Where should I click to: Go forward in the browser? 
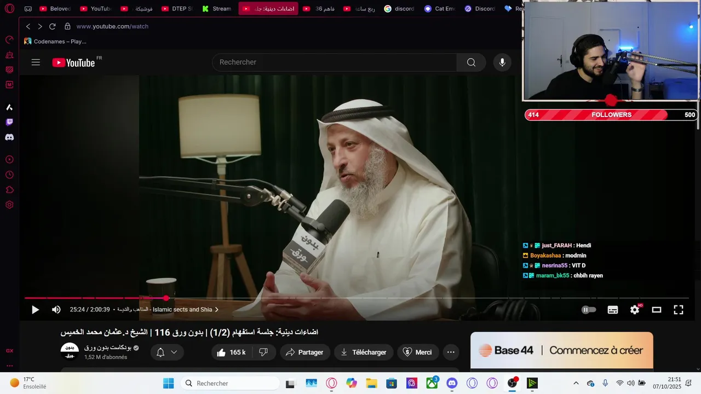pos(40,26)
